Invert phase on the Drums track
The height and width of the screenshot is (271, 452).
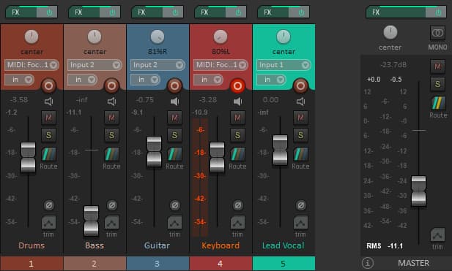coord(49,205)
